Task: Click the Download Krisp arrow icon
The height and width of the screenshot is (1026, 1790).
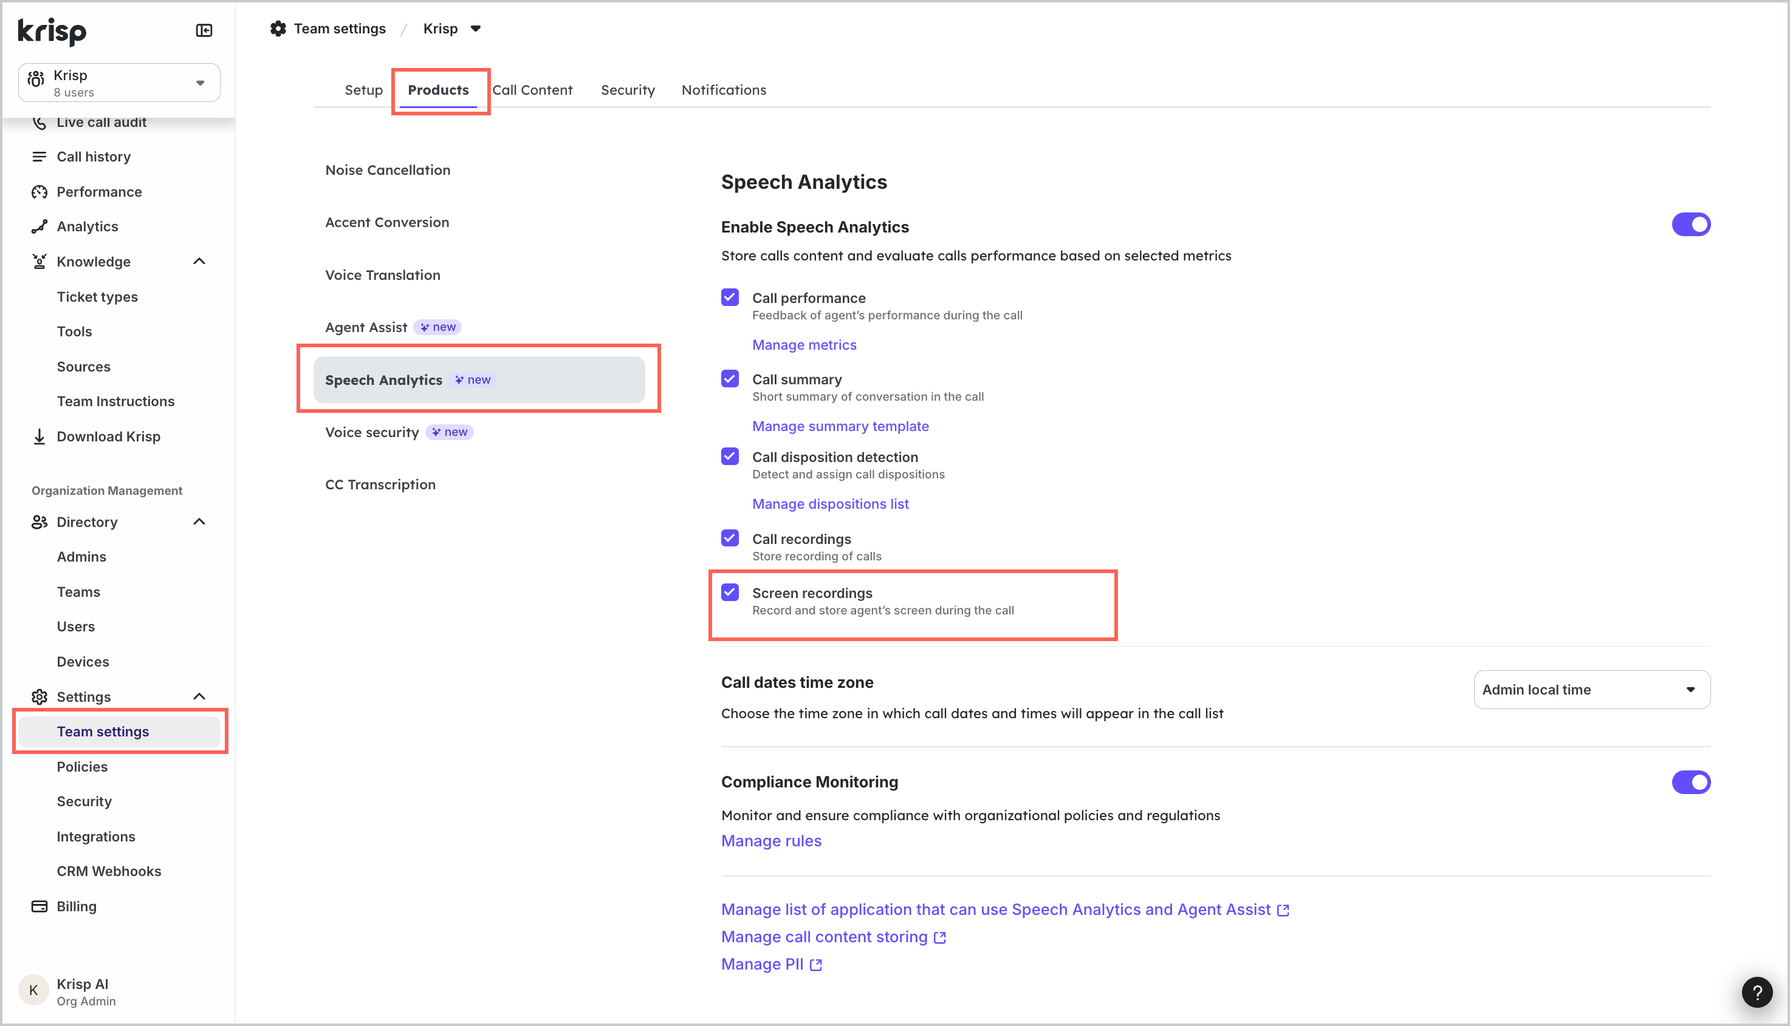Action: (x=39, y=436)
